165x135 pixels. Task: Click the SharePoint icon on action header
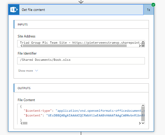[x=14, y=10]
